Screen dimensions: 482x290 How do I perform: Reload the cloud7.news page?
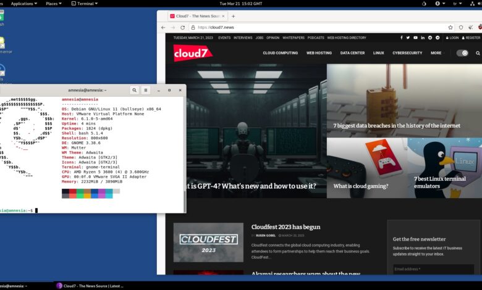pos(182,27)
